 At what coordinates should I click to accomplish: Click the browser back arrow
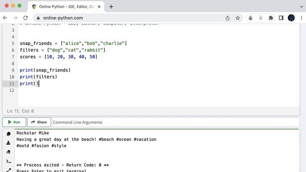coord(5,18)
